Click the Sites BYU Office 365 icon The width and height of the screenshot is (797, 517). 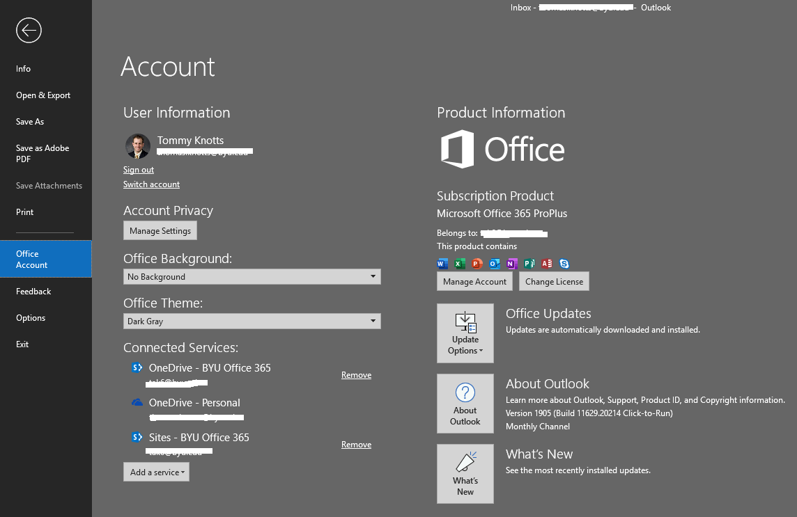click(137, 437)
